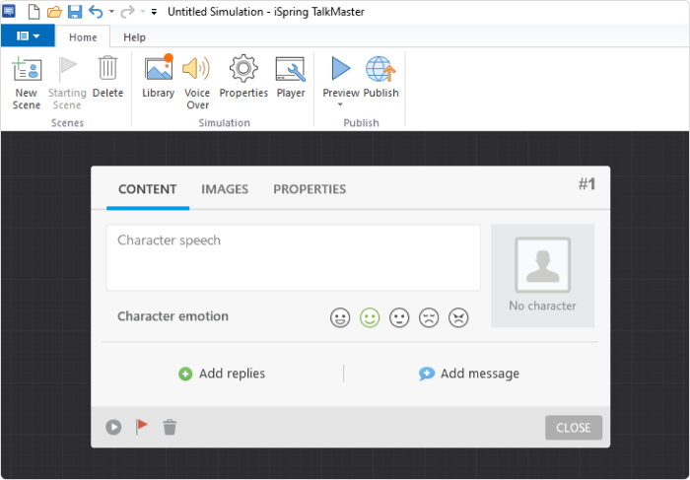690x480 pixels.
Task: Click the Open folder icon in quick access
Action: pyautogui.click(x=54, y=12)
